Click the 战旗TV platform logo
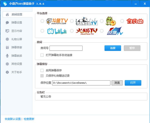The image size is (150, 123). click(115, 31)
